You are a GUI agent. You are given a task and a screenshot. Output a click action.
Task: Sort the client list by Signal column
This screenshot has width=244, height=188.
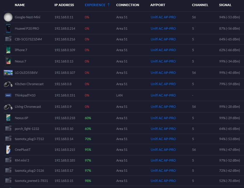click(x=225, y=5)
